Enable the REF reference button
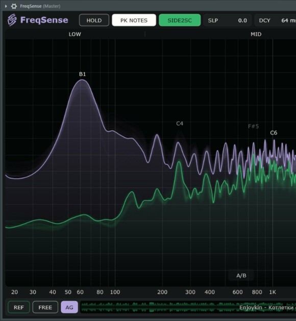 (19, 307)
